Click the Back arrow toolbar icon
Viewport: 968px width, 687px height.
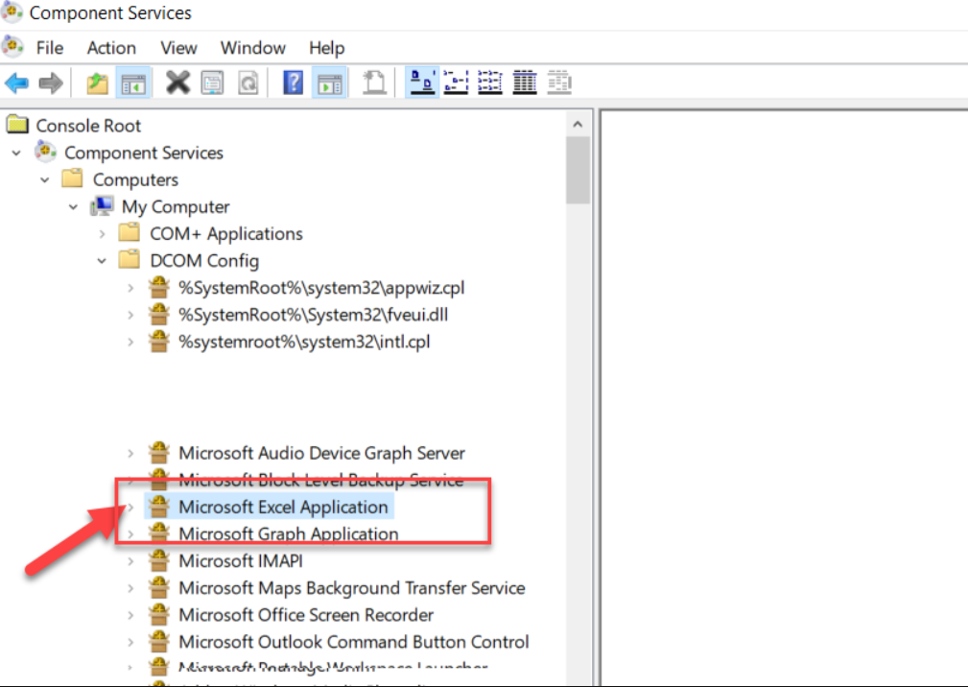tap(16, 83)
